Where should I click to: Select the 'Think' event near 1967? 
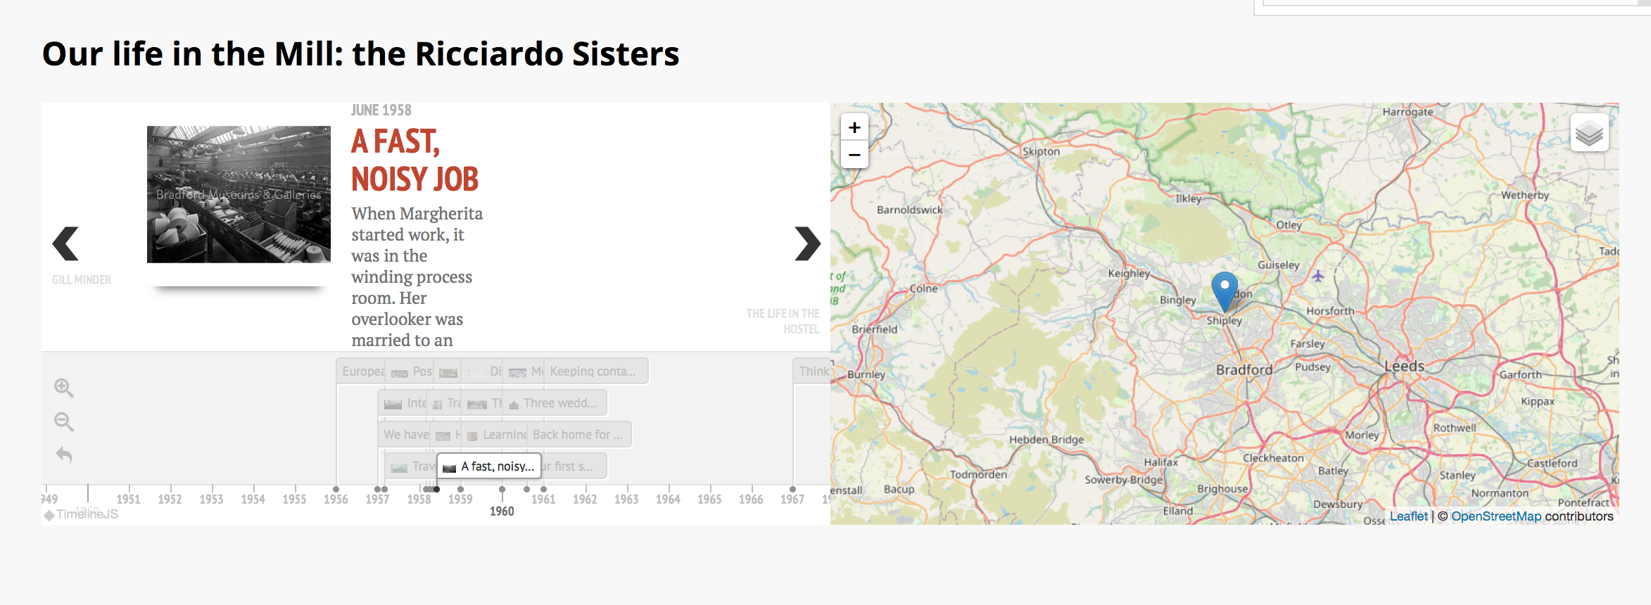click(813, 371)
